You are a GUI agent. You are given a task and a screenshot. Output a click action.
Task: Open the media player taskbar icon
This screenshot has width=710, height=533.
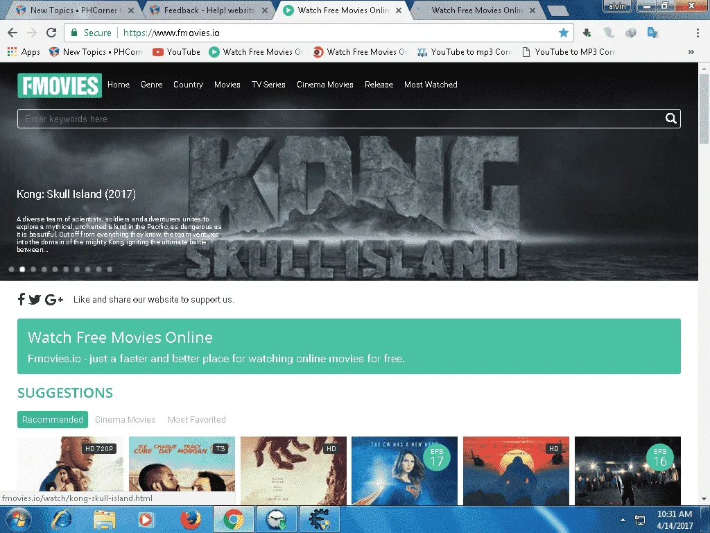point(146,519)
